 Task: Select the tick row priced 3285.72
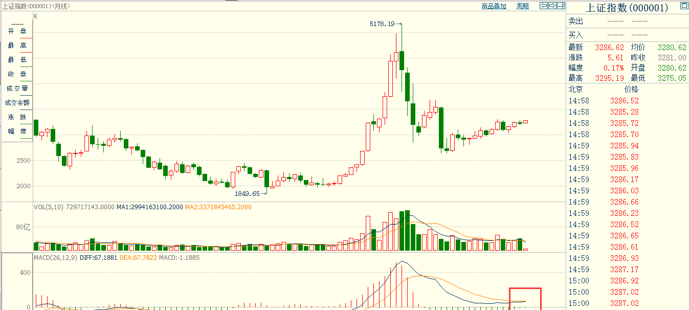pyautogui.click(x=628, y=123)
